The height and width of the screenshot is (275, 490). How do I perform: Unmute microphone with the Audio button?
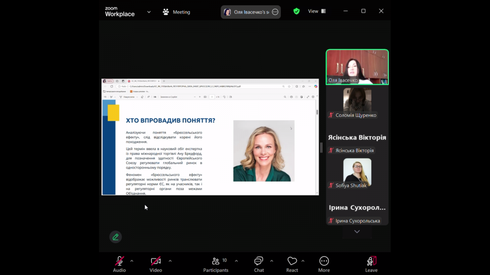pyautogui.click(x=119, y=264)
